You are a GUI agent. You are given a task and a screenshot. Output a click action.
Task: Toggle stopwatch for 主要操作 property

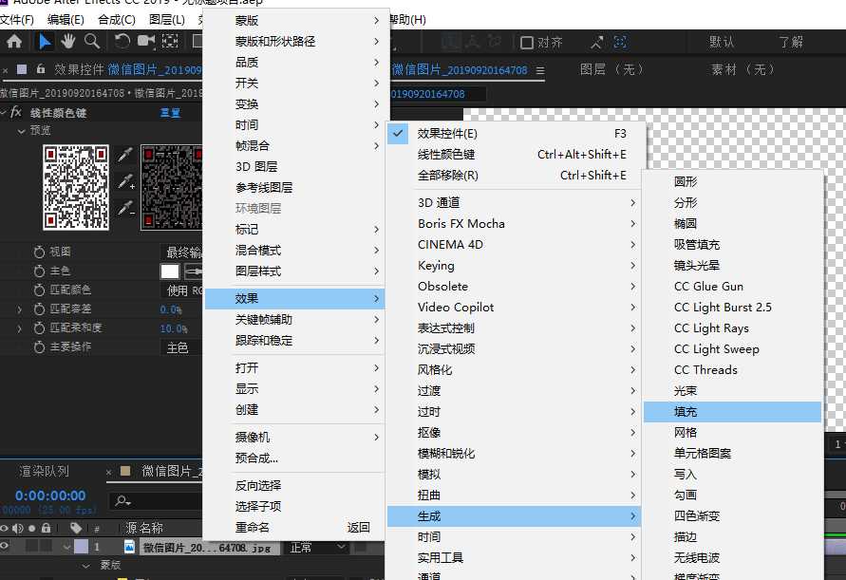39,346
